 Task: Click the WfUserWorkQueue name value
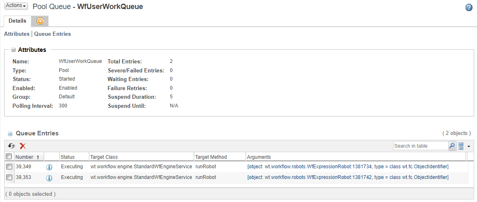80,61
